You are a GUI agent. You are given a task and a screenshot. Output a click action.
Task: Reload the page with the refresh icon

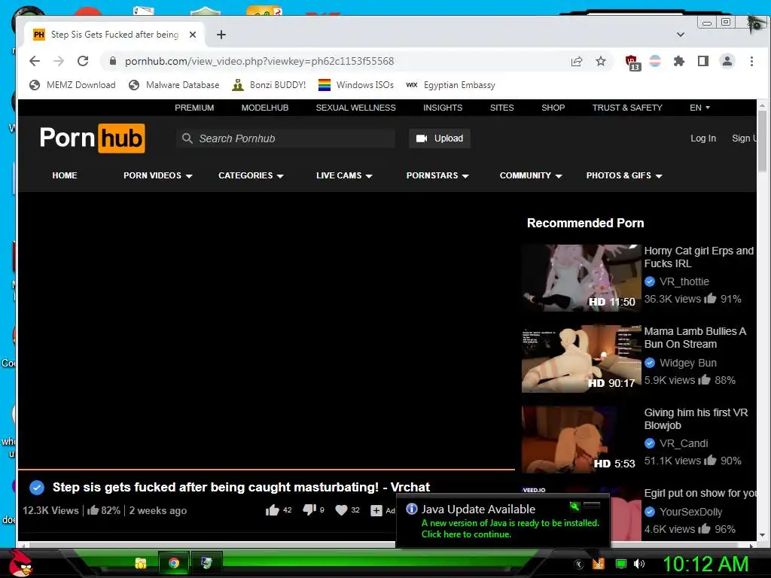(83, 61)
